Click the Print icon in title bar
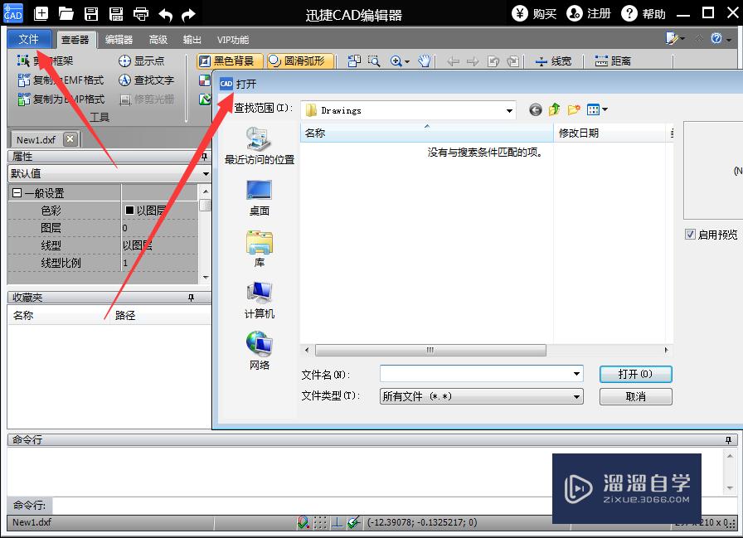 pyautogui.click(x=141, y=14)
